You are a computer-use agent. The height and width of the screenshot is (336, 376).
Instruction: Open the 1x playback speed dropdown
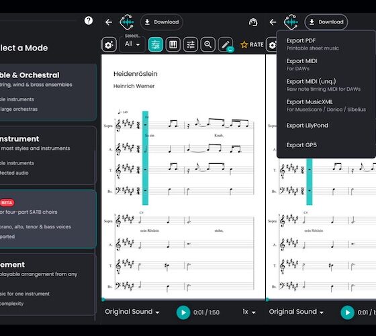point(249,312)
